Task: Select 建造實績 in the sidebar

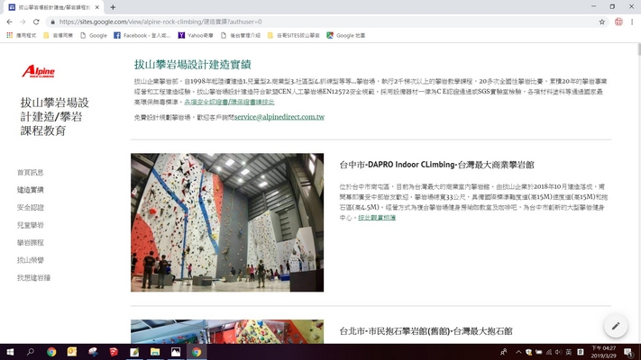Action: pos(31,190)
